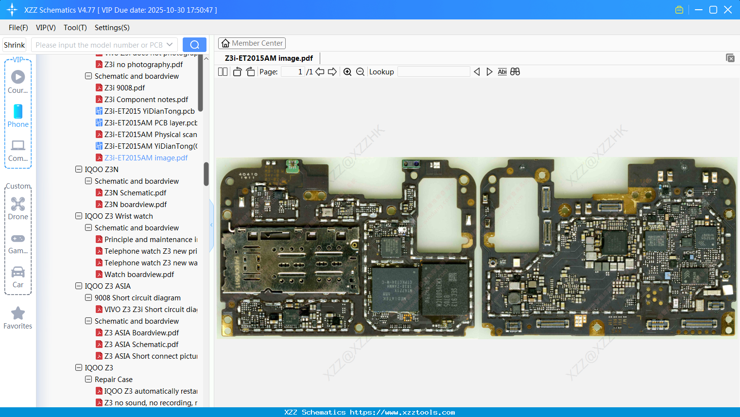Open the Courses section in the sidebar
The height and width of the screenshot is (417, 740).
(18, 82)
